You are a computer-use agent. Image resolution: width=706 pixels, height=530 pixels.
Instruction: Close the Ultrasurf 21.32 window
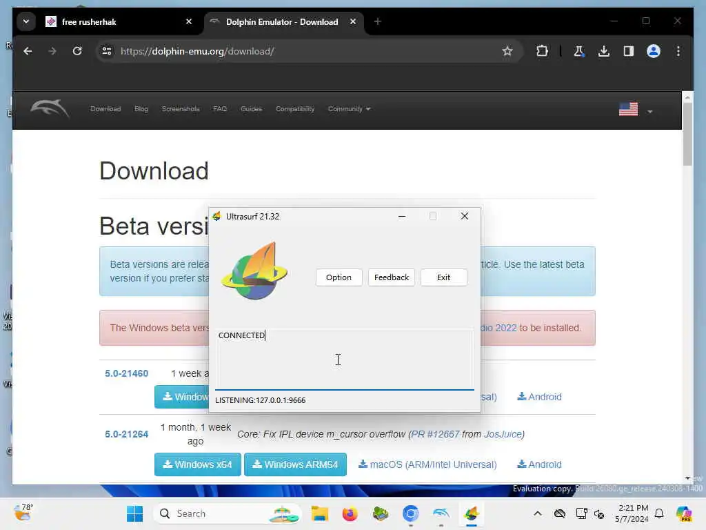[465, 216]
